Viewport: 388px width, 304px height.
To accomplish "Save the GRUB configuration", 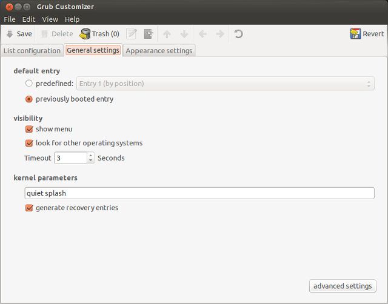I will pyautogui.click(x=19, y=34).
